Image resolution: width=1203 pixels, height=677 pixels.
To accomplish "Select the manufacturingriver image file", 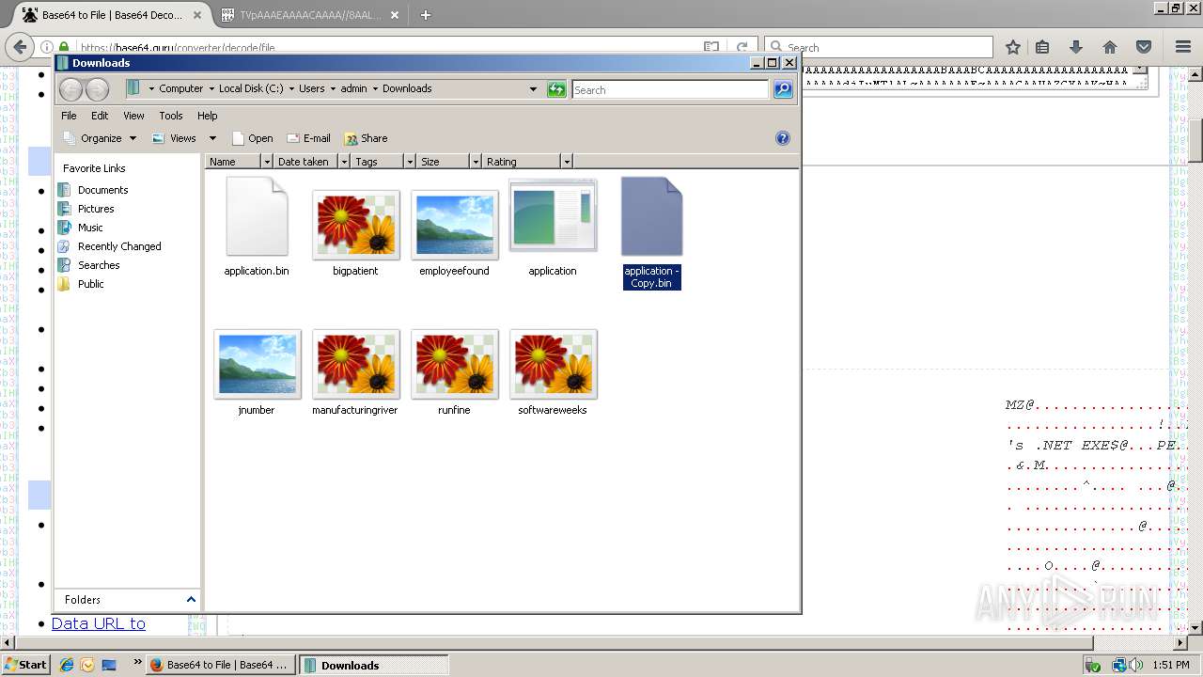I will coord(355,364).
